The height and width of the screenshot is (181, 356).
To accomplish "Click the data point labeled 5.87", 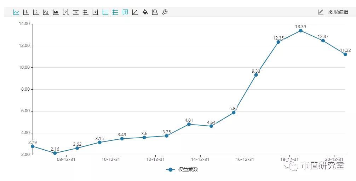I will (x=234, y=113).
